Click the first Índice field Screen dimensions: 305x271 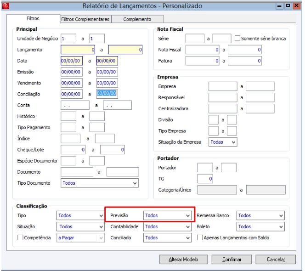click(70, 139)
